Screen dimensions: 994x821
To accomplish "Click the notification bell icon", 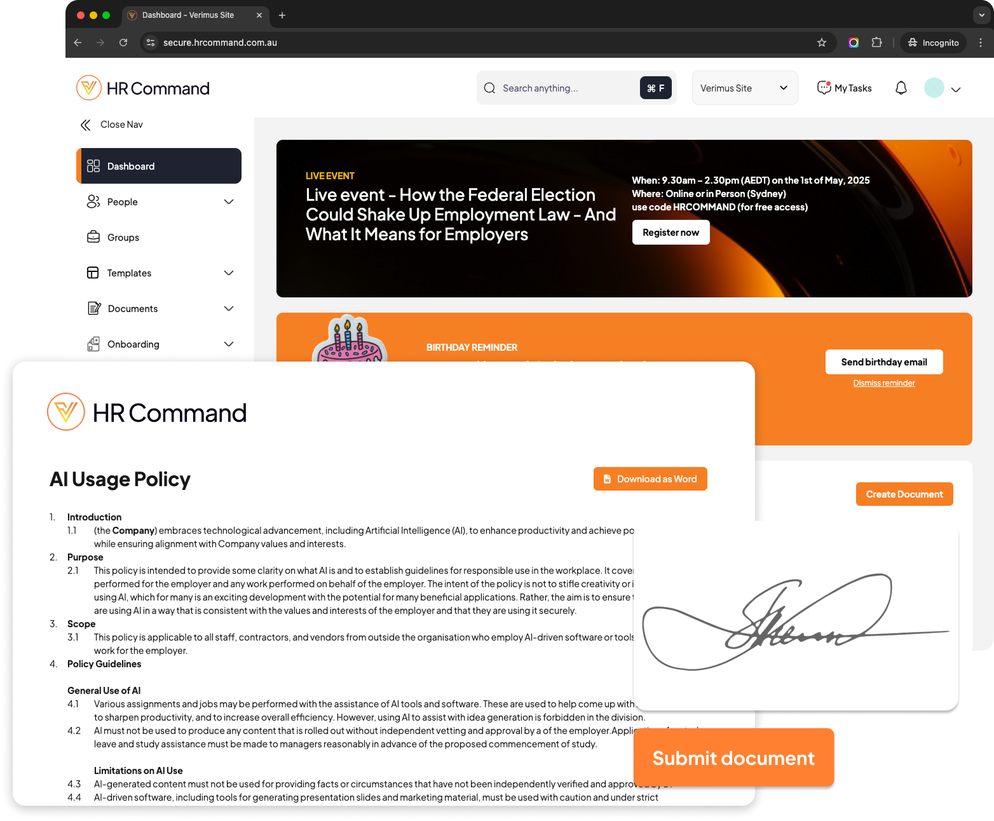I will click(x=901, y=88).
